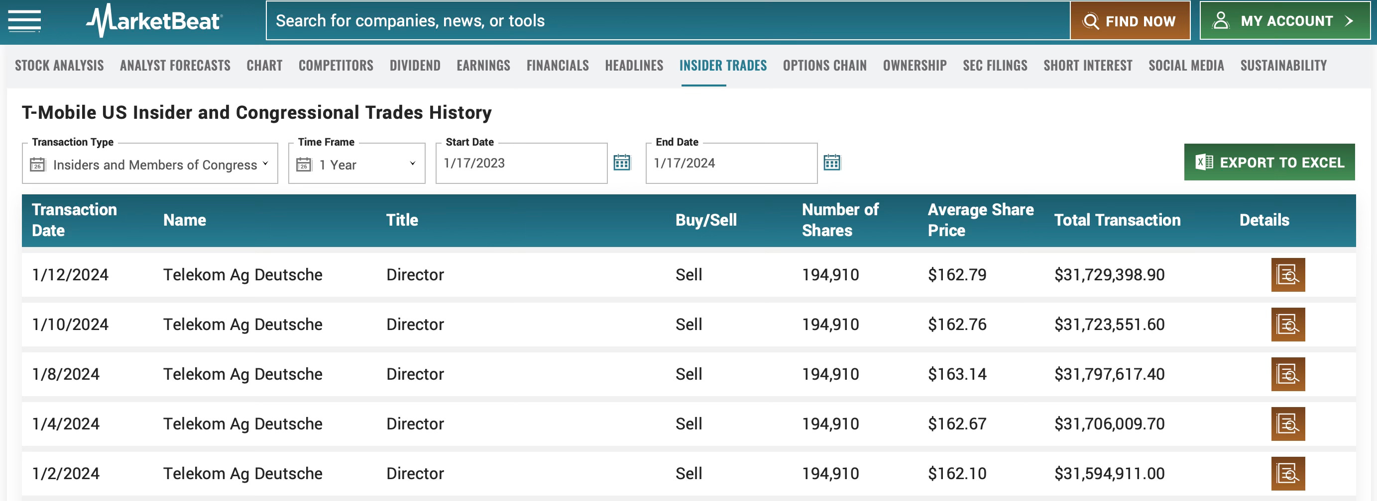Image resolution: width=1377 pixels, height=501 pixels.
Task: Sort by Name column header
Action: 184,220
